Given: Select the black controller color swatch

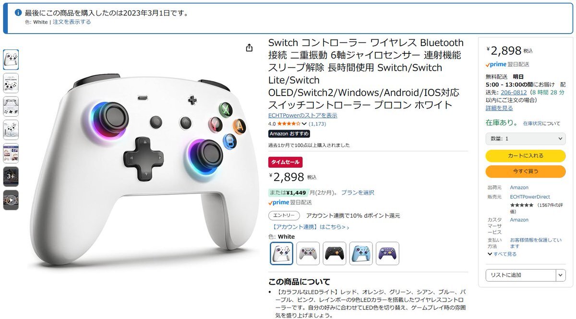Looking at the screenshot, I should pyautogui.click(x=335, y=253).
